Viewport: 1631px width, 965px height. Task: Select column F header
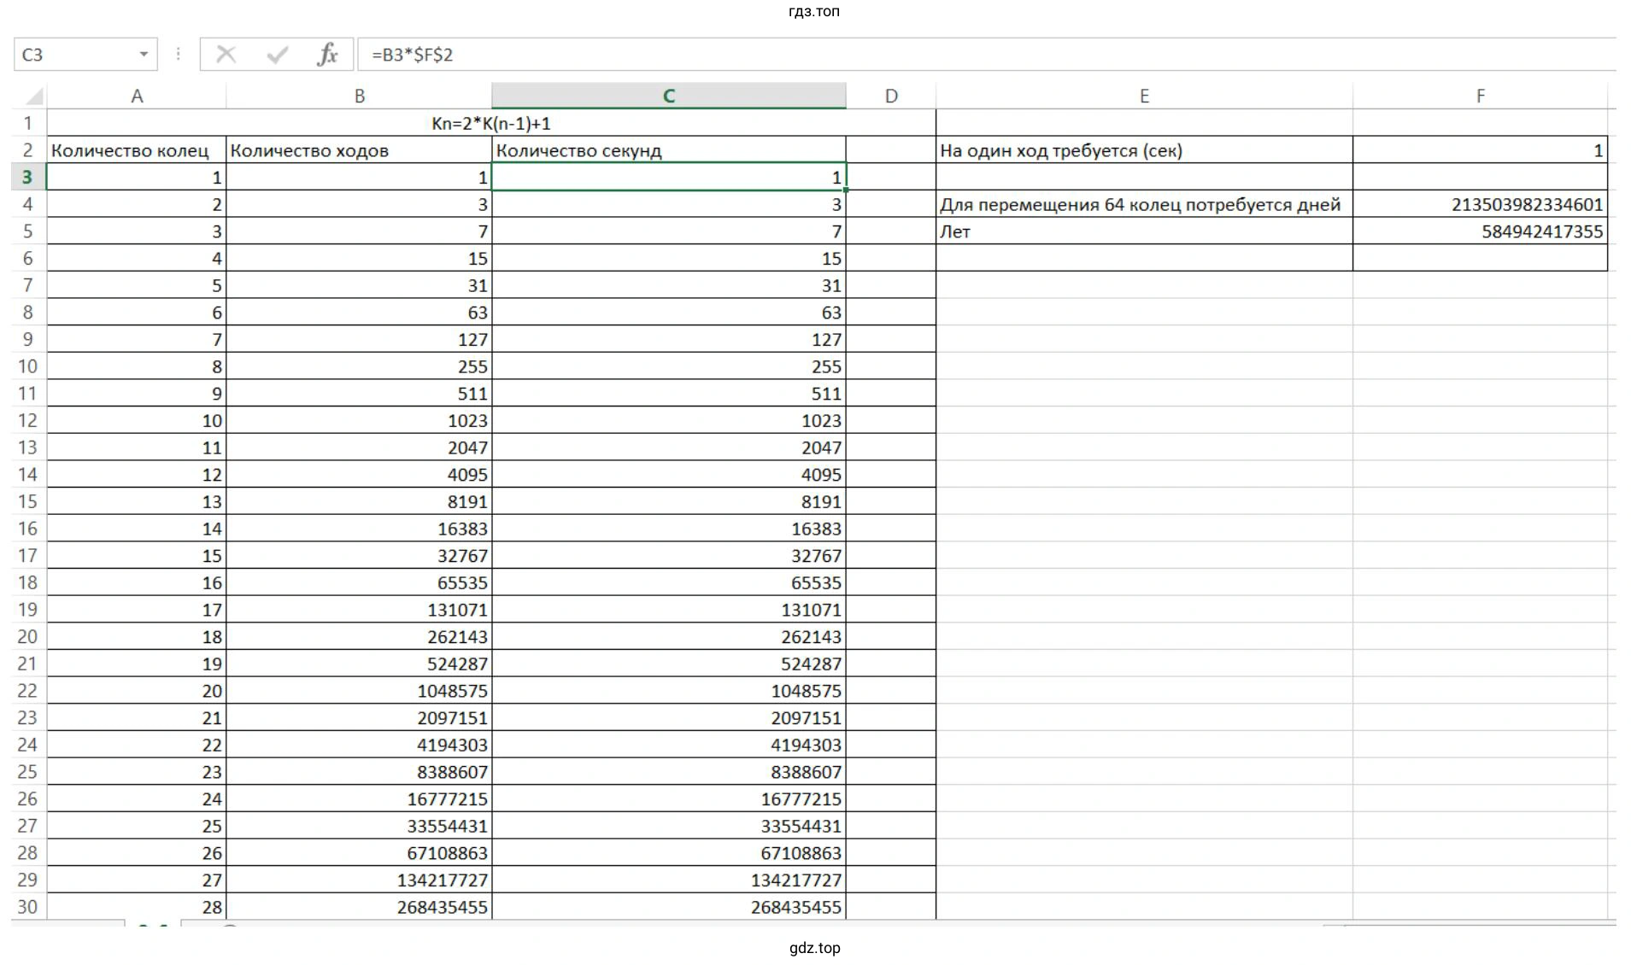(x=1480, y=96)
